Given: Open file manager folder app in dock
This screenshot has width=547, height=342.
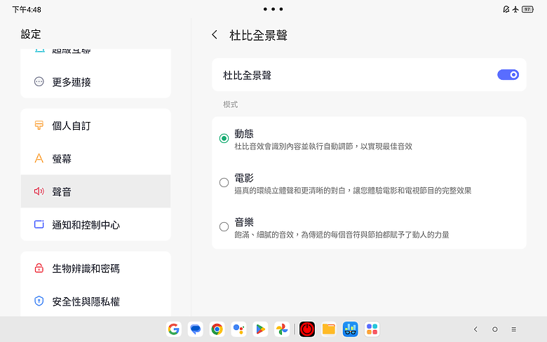Looking at the screenshot, I should (329, 329).
